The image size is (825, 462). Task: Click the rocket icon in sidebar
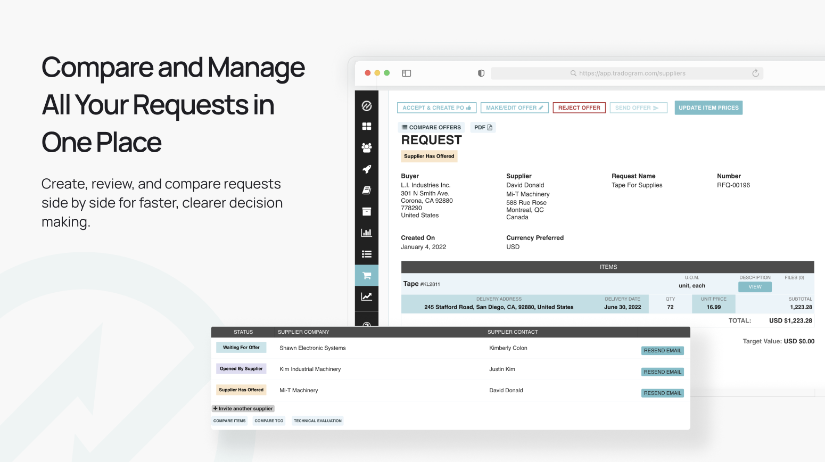pos(367,169)
